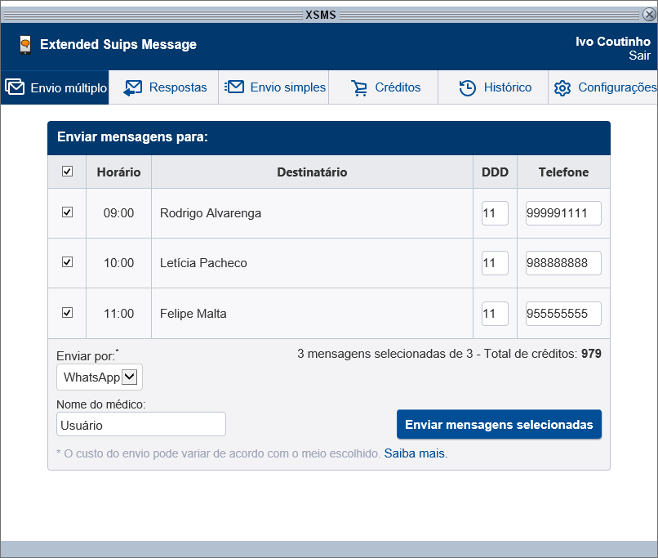Open the Enviar por WhatsApp dropdown
The width and height of the screenshot is (658, 558).
(x=99, y=377)
